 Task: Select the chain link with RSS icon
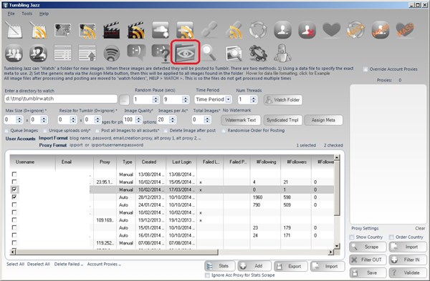tap(234, 30)
